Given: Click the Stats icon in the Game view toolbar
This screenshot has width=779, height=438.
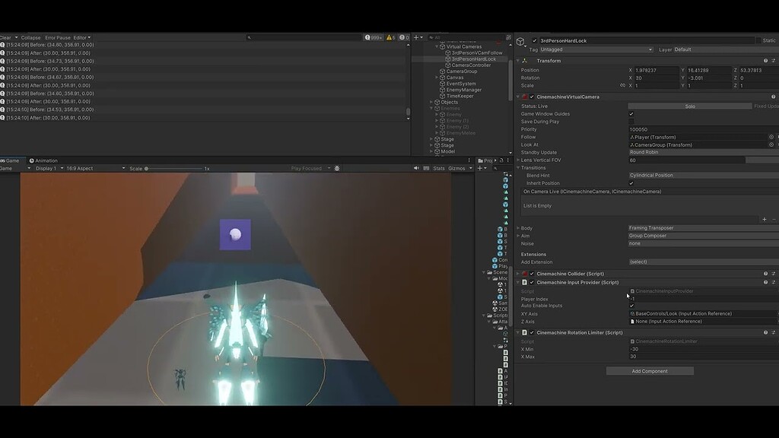Looking at the screenshot, I should click(x=439, y=169).
